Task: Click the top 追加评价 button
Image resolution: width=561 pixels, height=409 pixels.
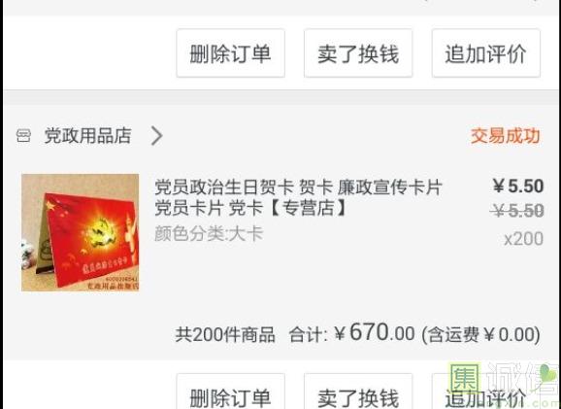Action: coord(486,53)
